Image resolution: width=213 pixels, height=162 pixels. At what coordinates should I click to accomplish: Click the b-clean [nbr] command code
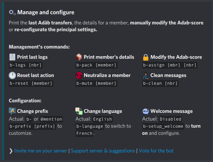click(x=160, y=83)
